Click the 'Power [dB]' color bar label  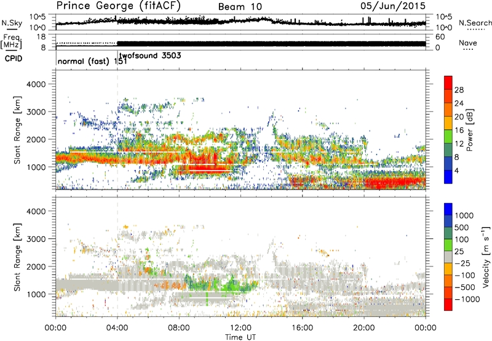[x=469, y=130]
